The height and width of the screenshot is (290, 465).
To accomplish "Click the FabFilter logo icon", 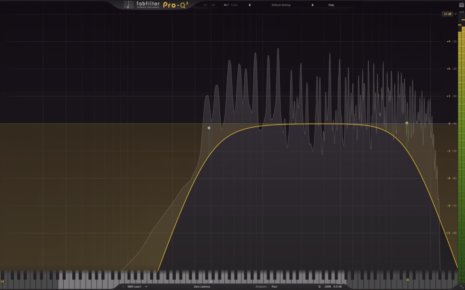I will click(x=129, y=5).
